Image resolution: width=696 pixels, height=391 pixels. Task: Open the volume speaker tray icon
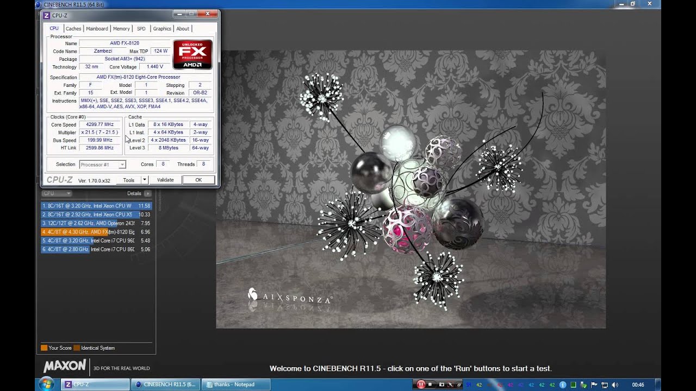(615, 384)
